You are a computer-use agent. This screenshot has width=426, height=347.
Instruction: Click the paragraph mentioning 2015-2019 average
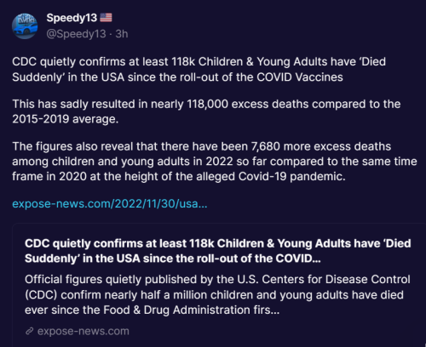(x=206, y=111)
